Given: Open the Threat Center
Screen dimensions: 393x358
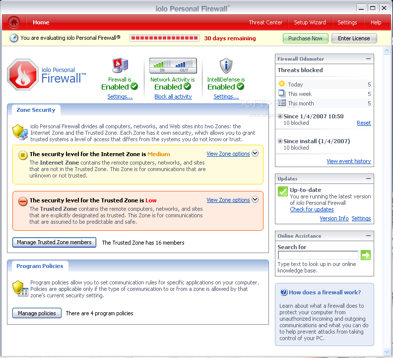Looking at the screenshot, I should click(x=265, y=22).
